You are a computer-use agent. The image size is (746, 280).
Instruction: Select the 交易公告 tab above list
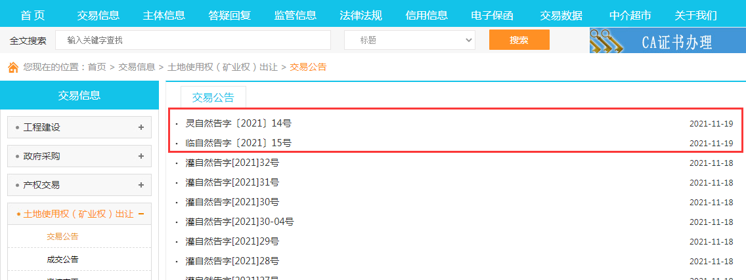(x=213, y=98)
